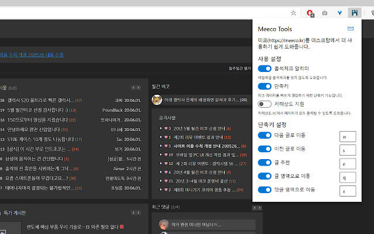Open post 5월 월간미코 선정 감사합니다
The width and height of the screenshot is (374, 234).
(37, 110)
